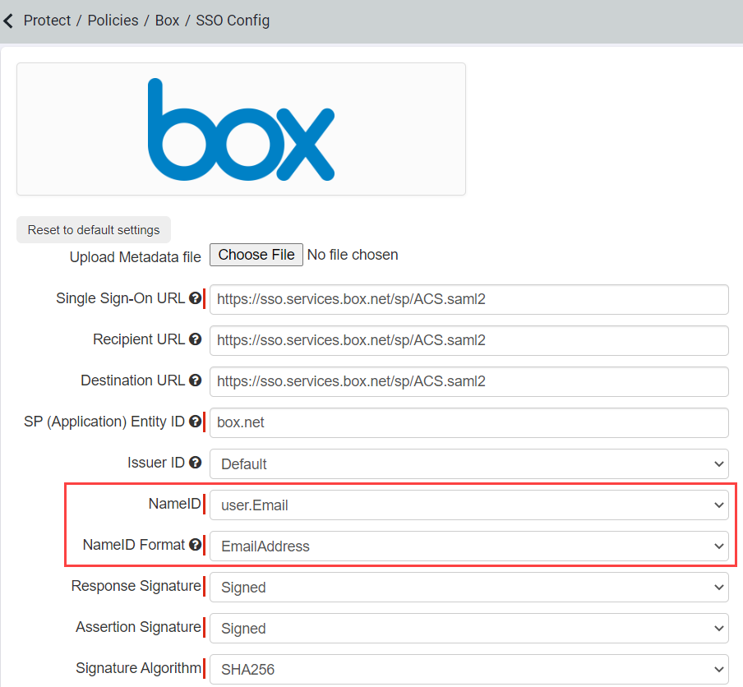Open the Assertion Signature dropdown
743x687 pixels.
(468, 628)
